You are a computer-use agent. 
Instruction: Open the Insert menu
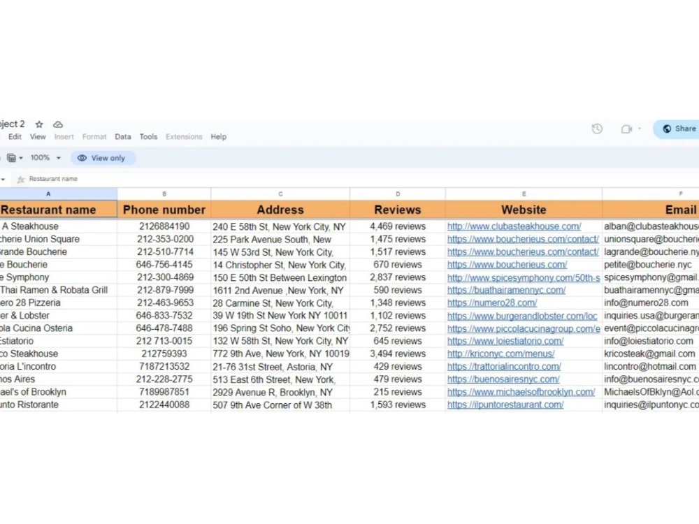[x=64, y=137]
